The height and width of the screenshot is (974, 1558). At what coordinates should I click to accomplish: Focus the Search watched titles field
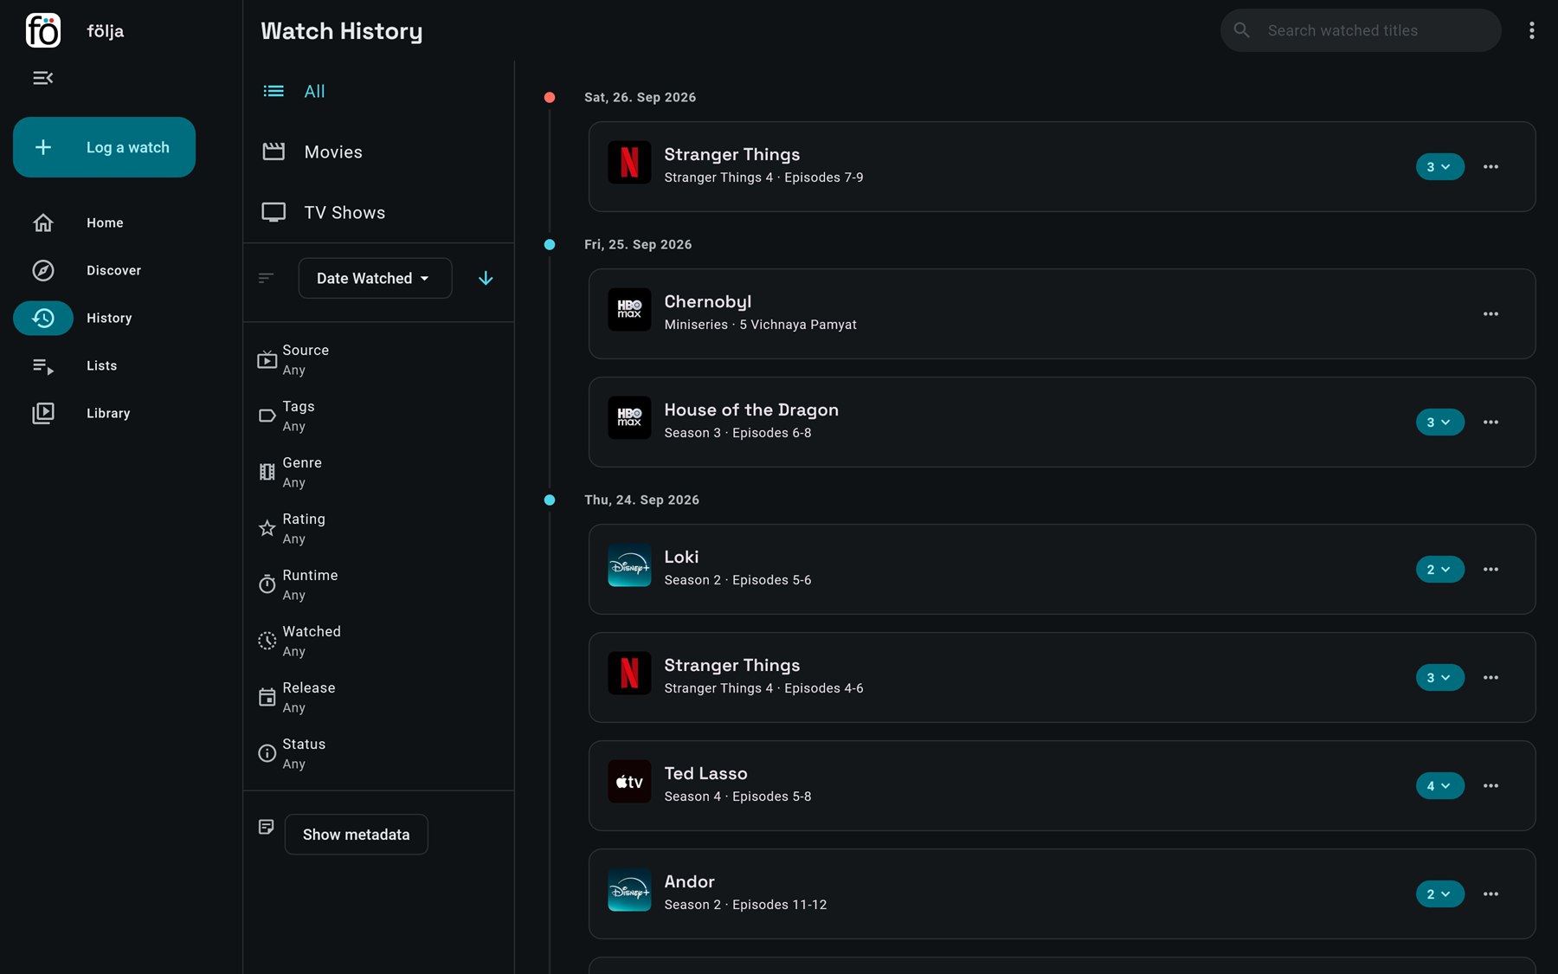point(1361,30)
